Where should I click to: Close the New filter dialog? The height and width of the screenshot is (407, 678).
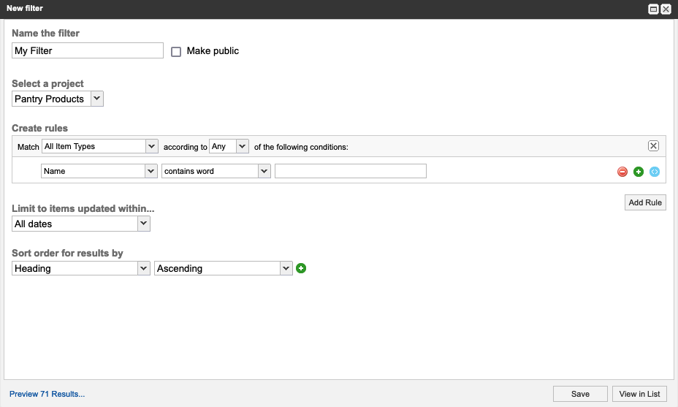point(666,9)
